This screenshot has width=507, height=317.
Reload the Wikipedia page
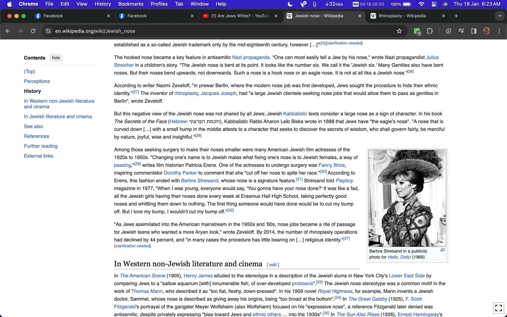coord(33,31)
